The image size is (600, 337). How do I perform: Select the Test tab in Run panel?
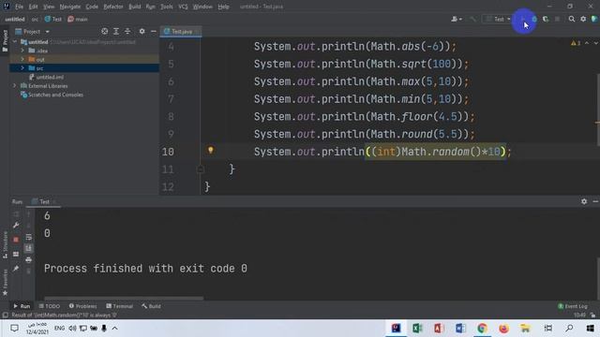coord(44,201)
